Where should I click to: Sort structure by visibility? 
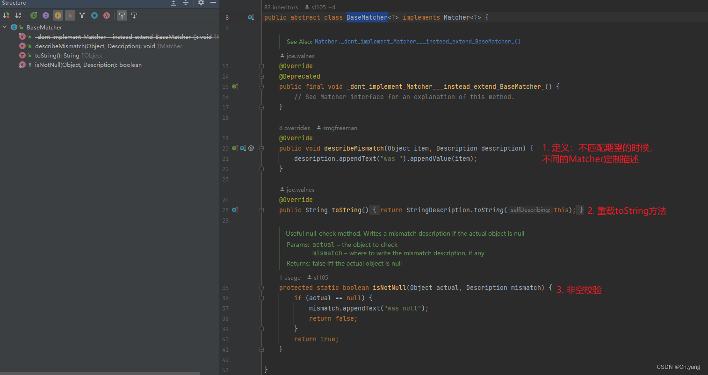7,15
